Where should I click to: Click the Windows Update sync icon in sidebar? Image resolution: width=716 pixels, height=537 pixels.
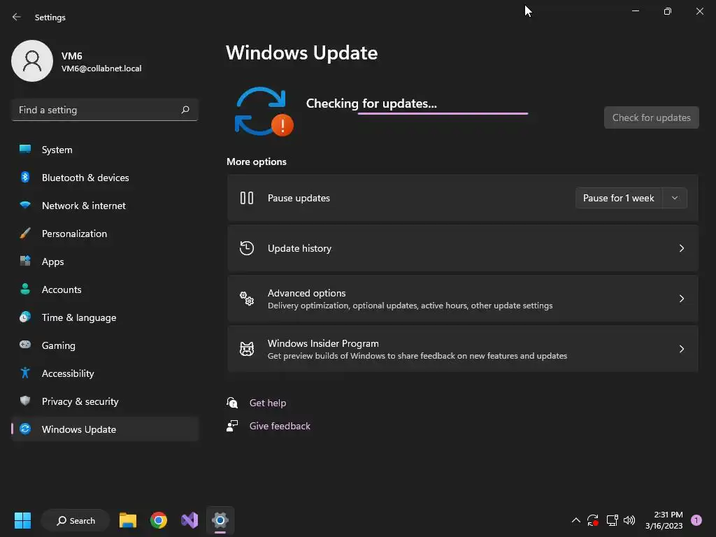point(25,429)
